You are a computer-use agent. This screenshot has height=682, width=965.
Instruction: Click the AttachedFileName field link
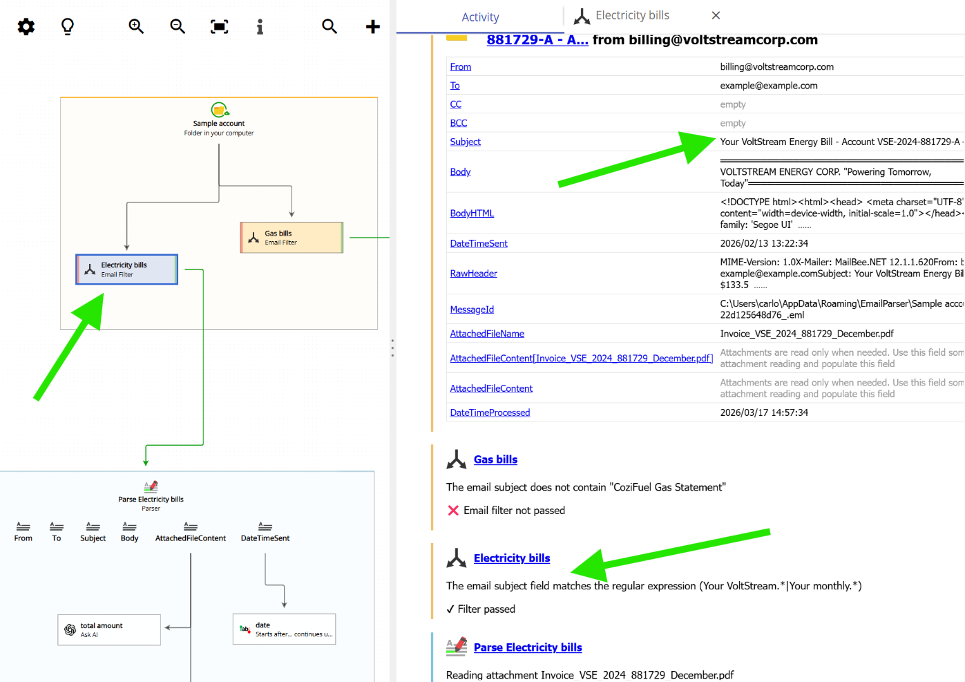[x=488, y=333]
